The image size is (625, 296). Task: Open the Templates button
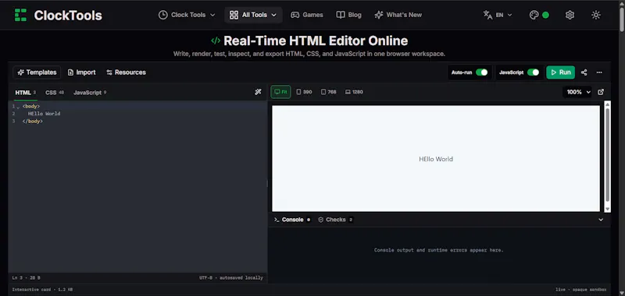pos(37,72)
